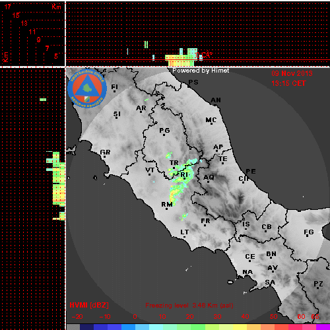Screen dimensions: 330x330
Task: Select the AP city label on the map
Action: [218, 147]
